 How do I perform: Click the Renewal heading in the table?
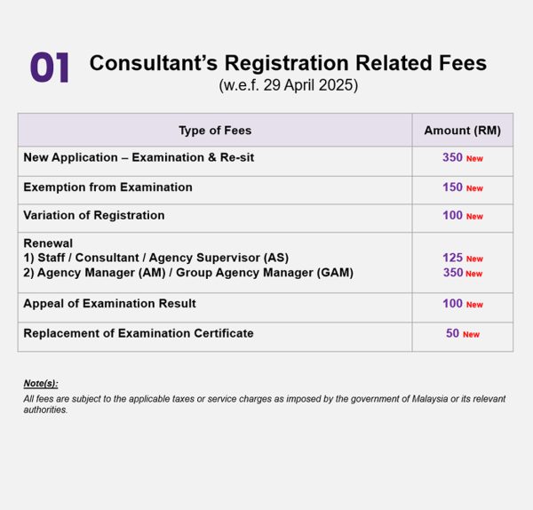click(x=48, y=243)
